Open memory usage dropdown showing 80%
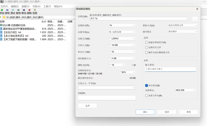Viewport: 207px width, 126px height. [x=128, y=72]
